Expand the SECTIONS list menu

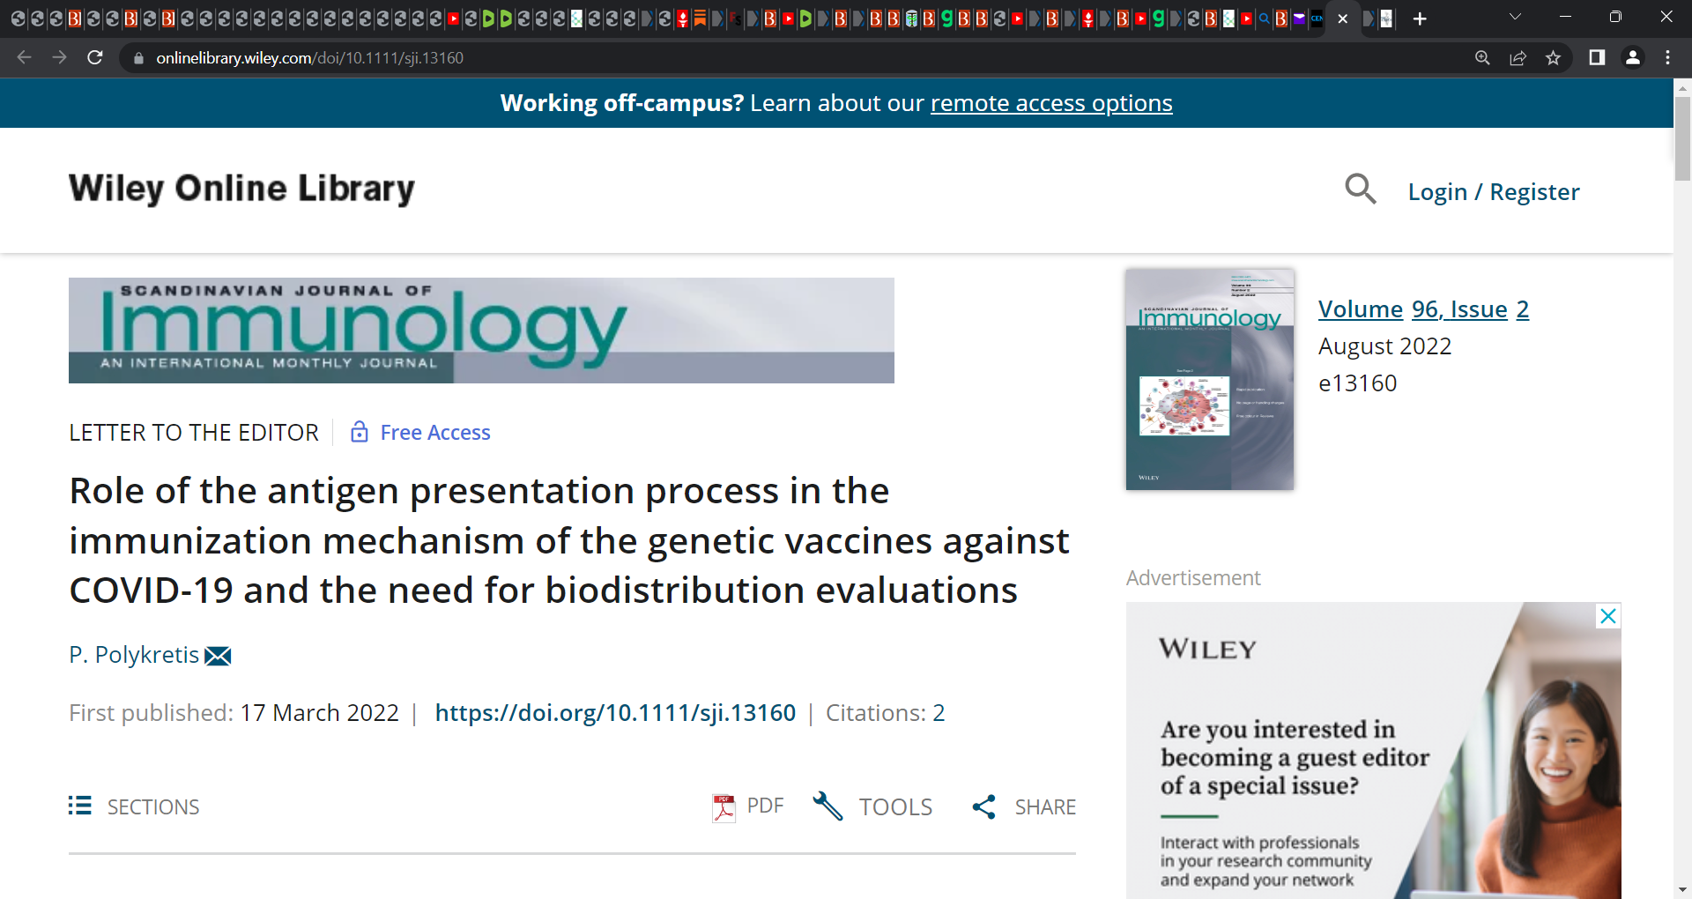(x=134, y=806)
